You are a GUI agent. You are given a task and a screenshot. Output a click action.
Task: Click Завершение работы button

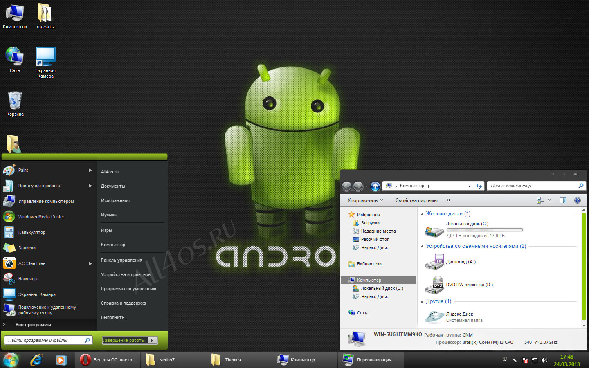pos(125,340)
